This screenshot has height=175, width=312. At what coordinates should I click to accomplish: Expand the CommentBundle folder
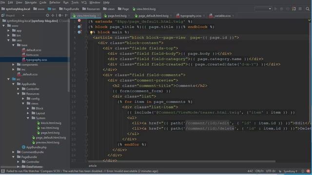[13, 152]
